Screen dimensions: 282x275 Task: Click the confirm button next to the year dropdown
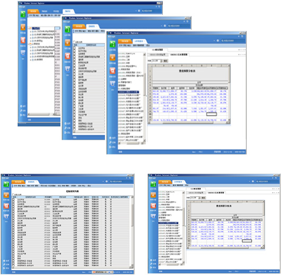click(203, 197)
